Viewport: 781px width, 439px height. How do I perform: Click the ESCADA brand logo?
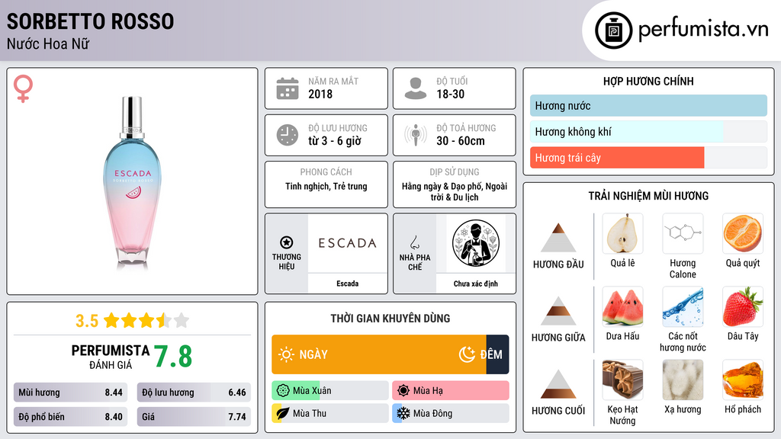point(347,243)
